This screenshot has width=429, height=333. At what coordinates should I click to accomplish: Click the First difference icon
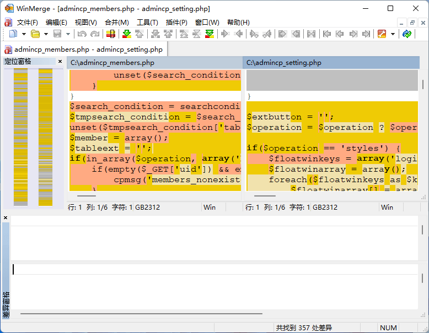click(x=184, y=34)
